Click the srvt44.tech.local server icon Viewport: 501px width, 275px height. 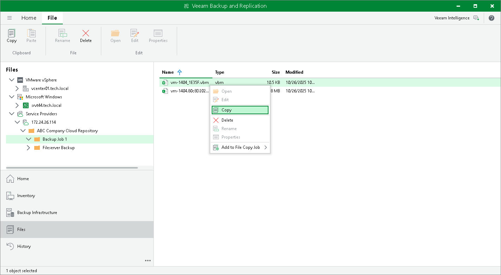[x=26, y=105]
